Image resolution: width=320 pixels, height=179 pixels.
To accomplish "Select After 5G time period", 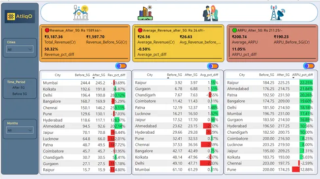I will (18, 88).
